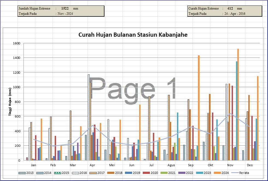Click the Tinggi Hujan (mm) axis title
268x181 pixels.
coord(10,102)
